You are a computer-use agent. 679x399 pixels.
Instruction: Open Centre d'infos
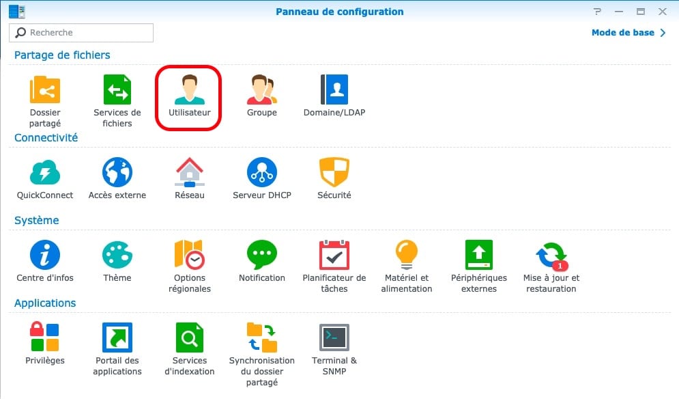click(x=45, y=256)
